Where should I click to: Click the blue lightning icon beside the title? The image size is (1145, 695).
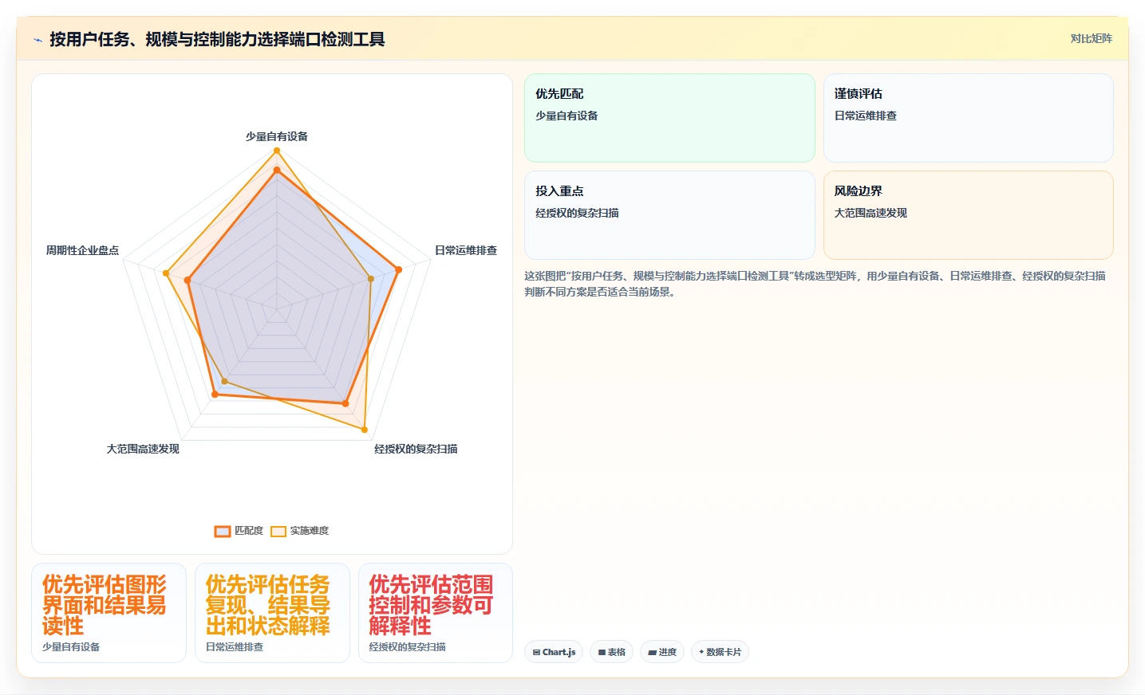[38, 40]
